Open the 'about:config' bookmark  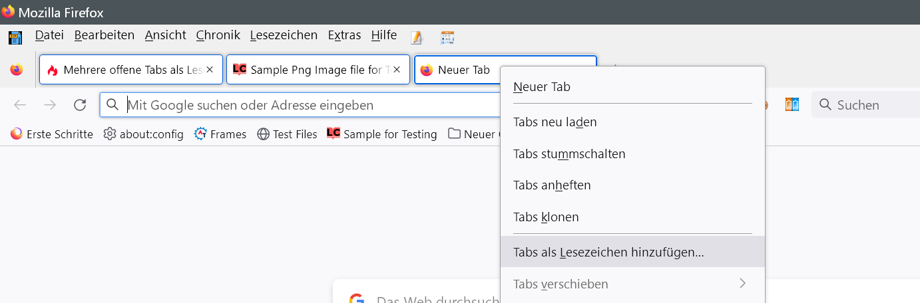coord(144,134)
